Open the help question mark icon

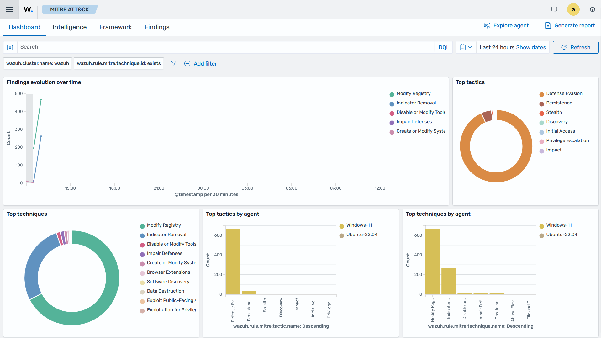tap(592, 9)
